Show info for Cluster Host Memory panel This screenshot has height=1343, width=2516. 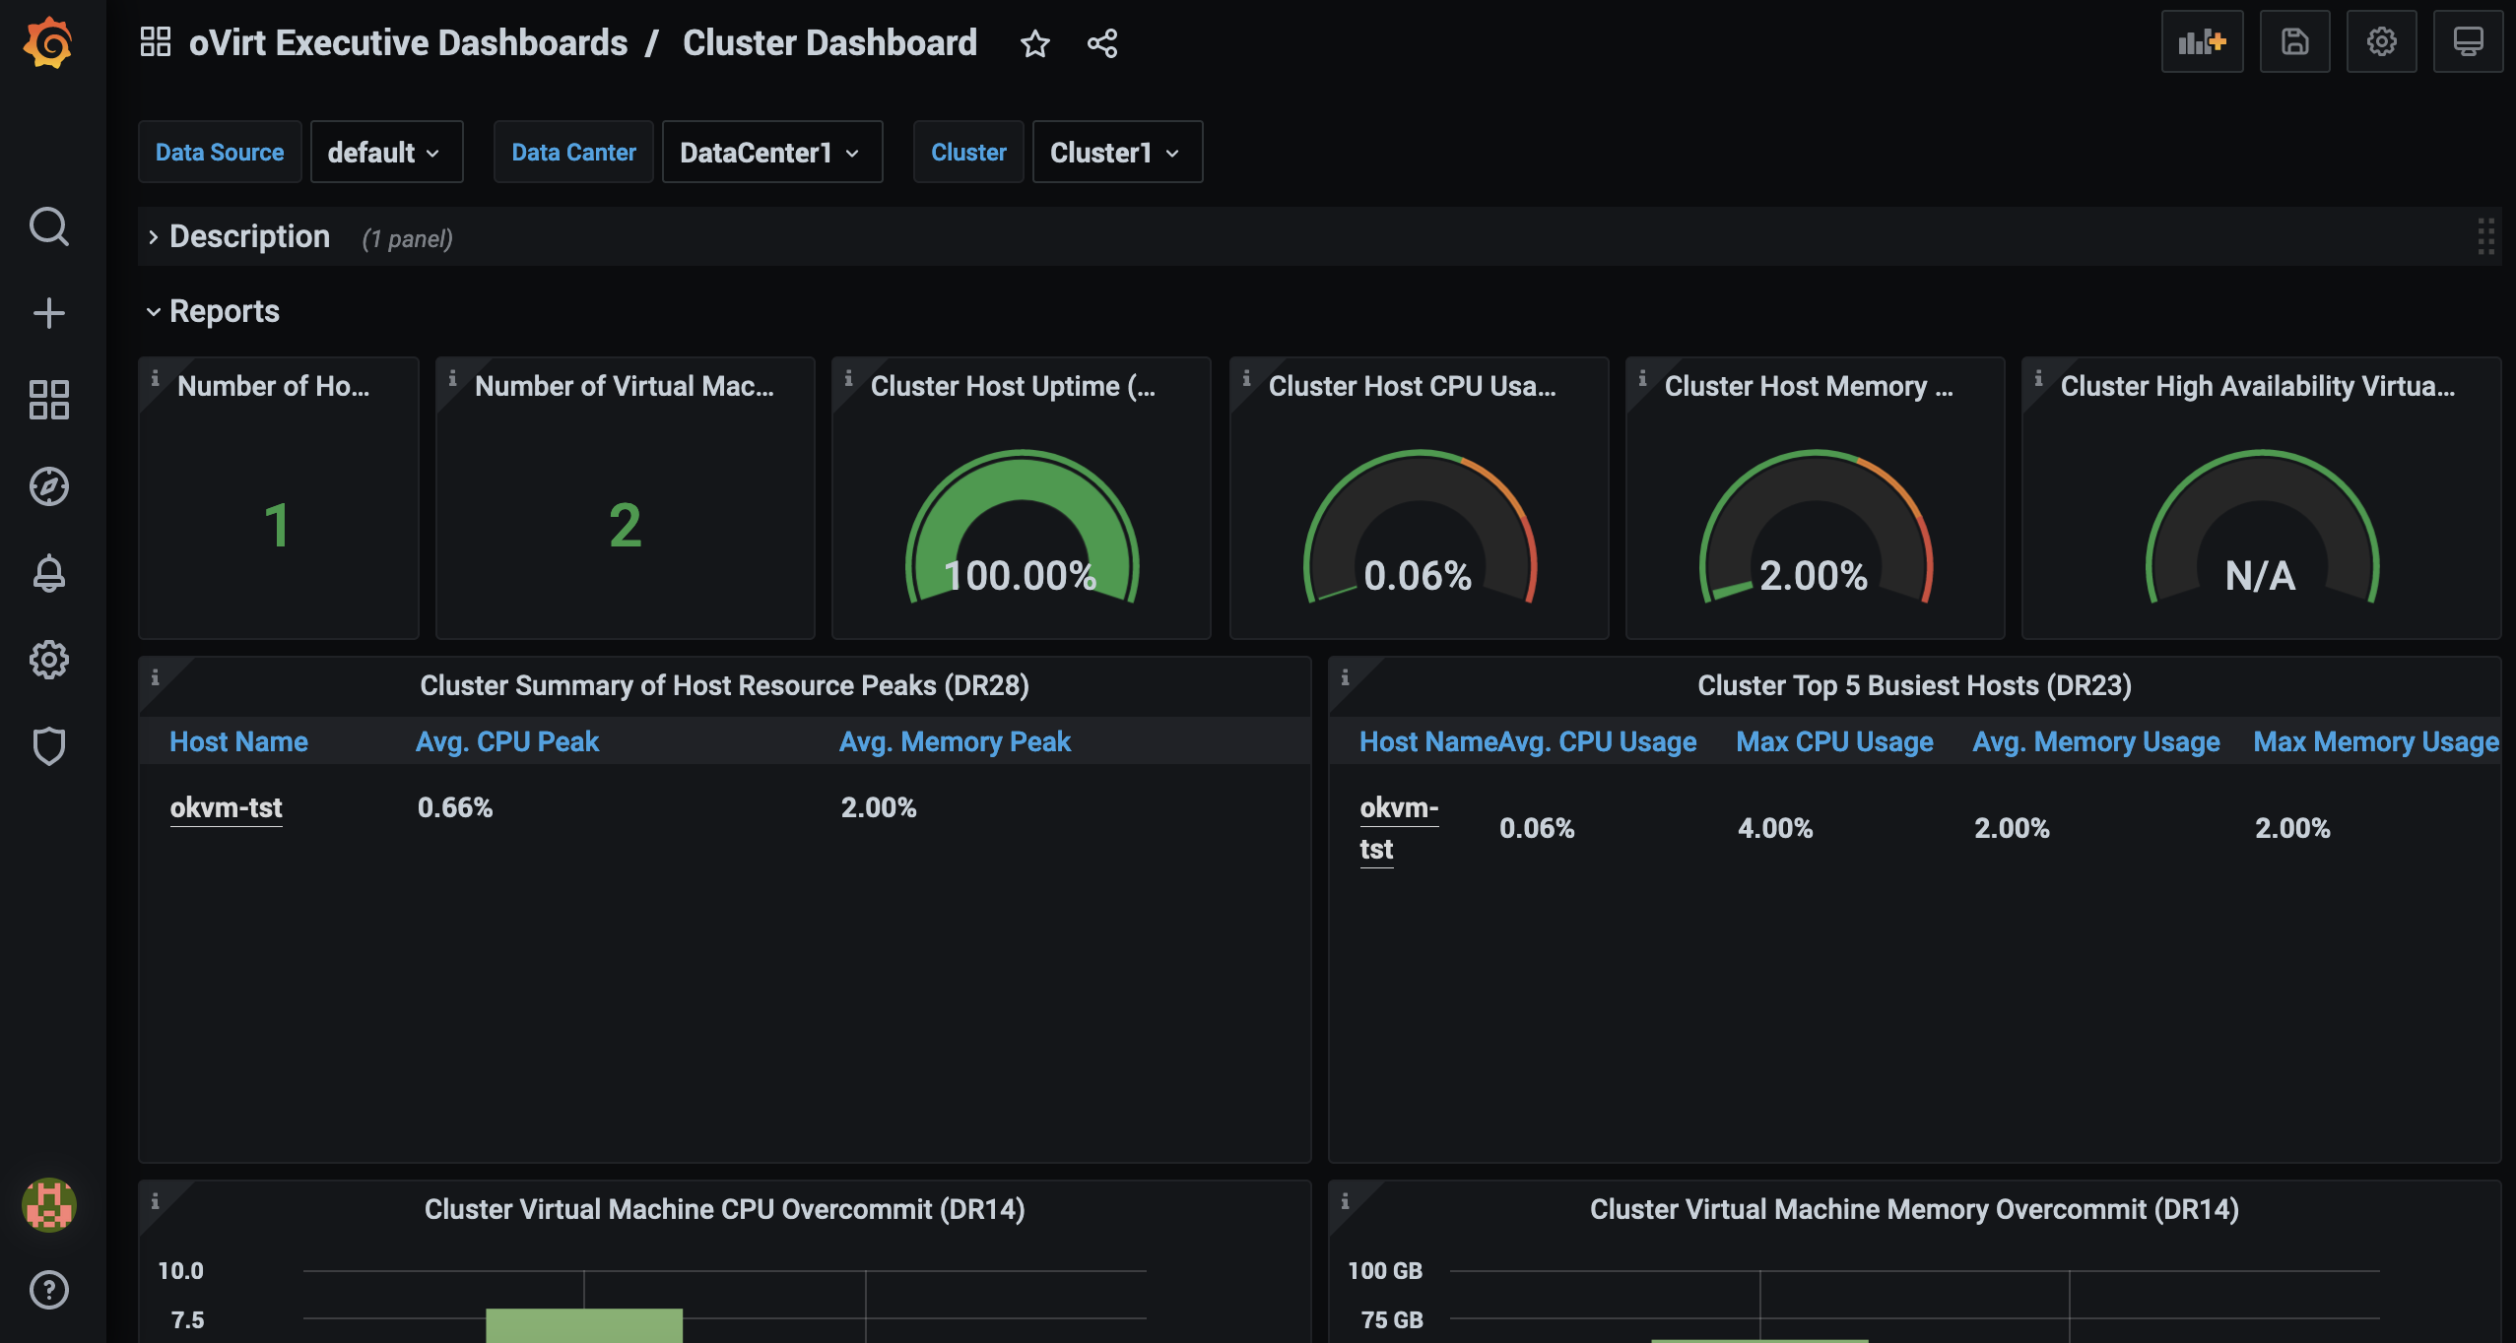(1642, 378)
